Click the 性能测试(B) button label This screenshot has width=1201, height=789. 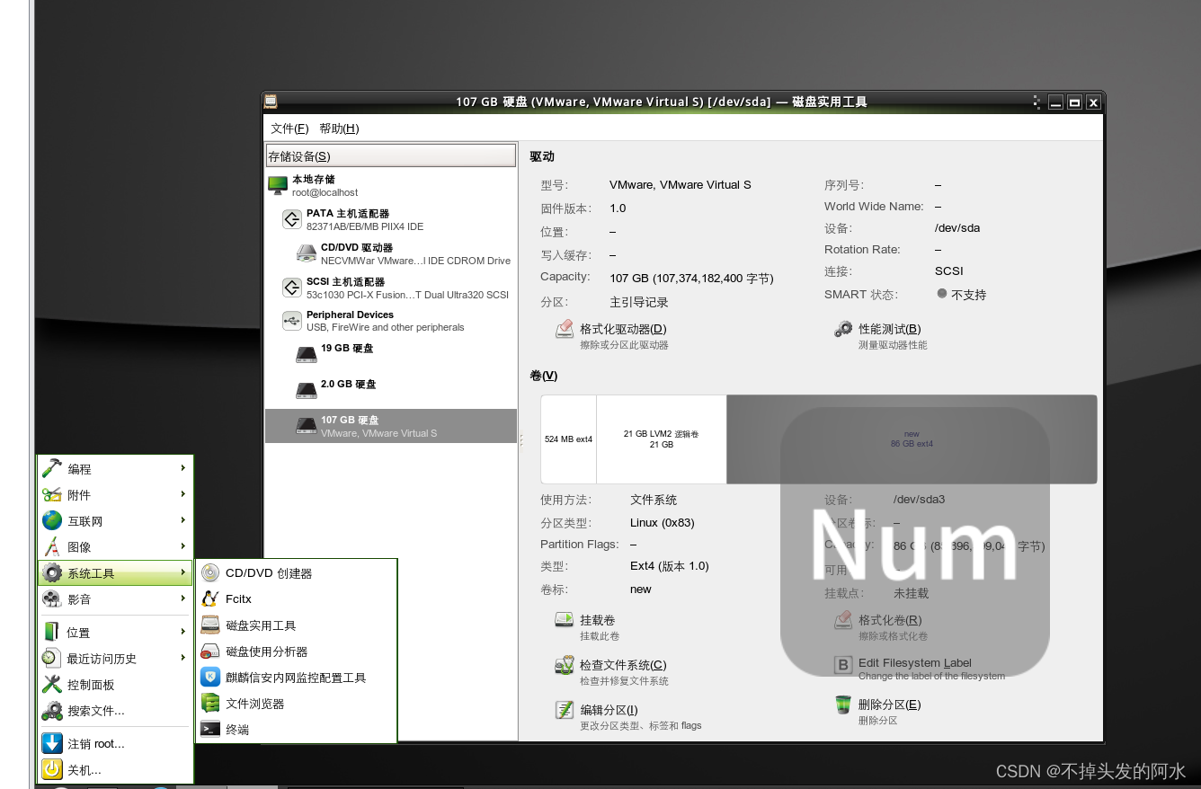point(890,329)
